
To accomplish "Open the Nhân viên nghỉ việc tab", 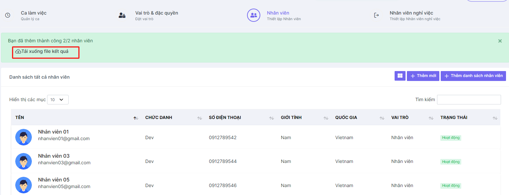I will tap(411, 13).
